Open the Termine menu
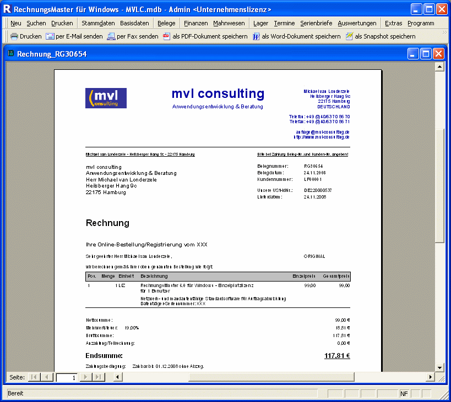 (x=284, y=23)
